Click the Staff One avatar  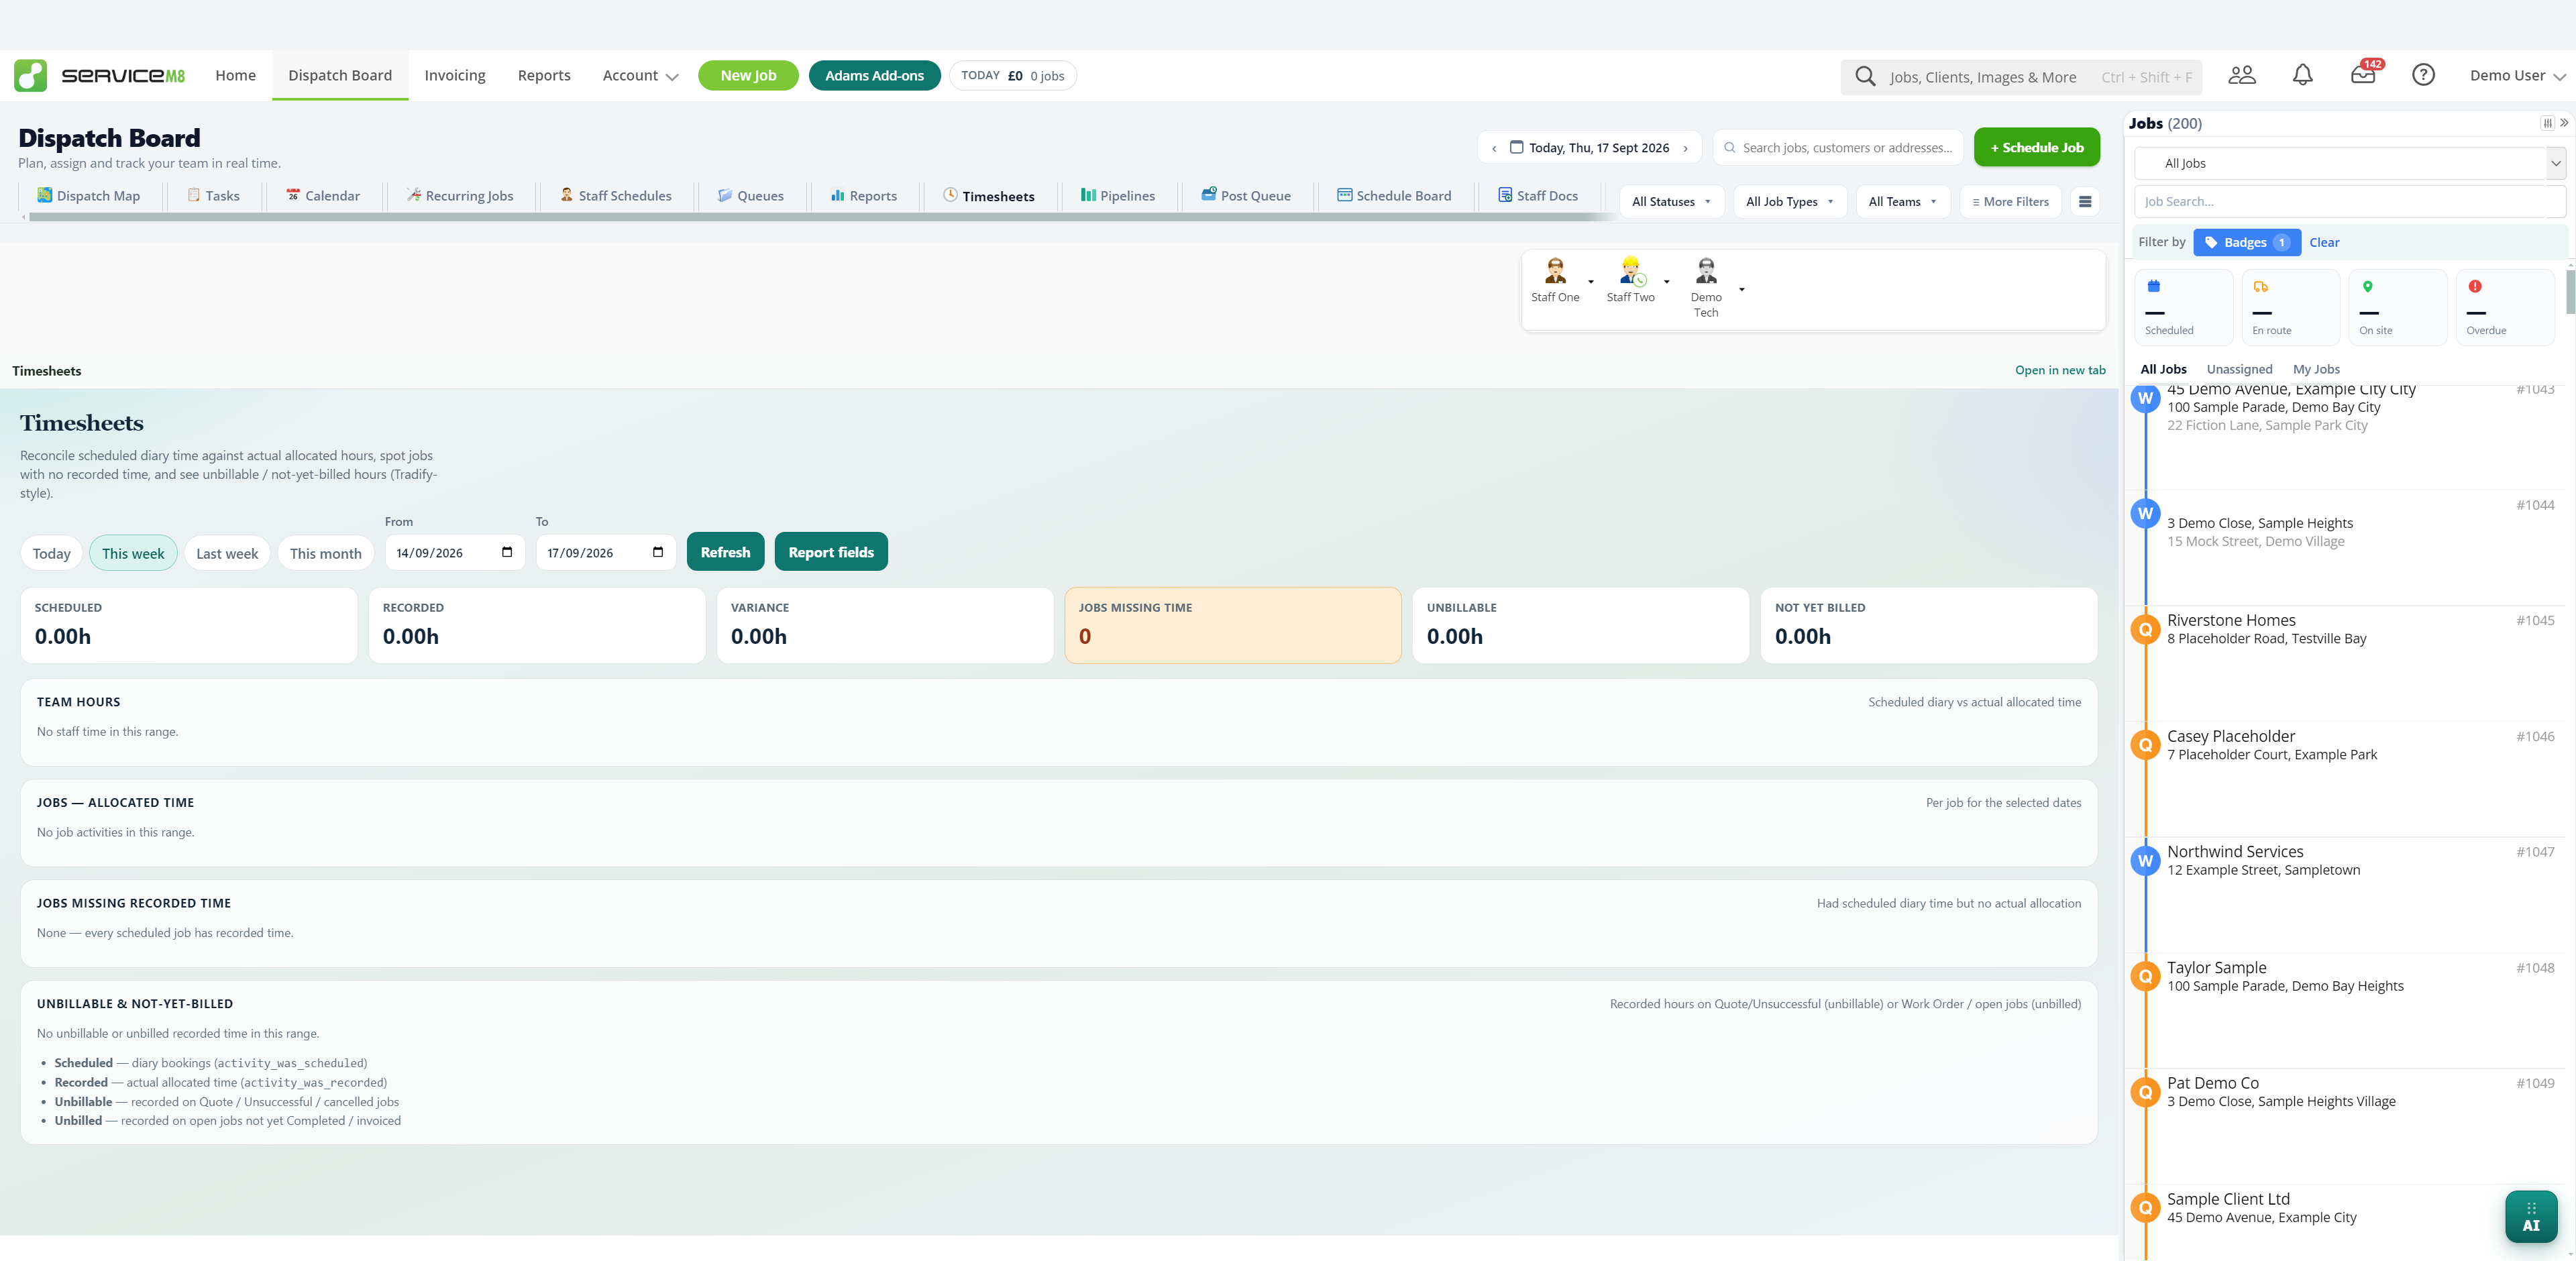[x=1555, y=270]
